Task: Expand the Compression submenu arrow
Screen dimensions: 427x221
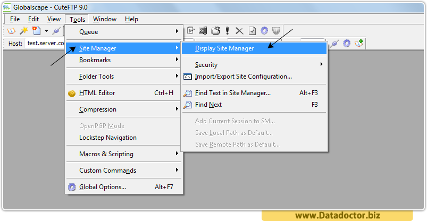Action: click(177, 109)
